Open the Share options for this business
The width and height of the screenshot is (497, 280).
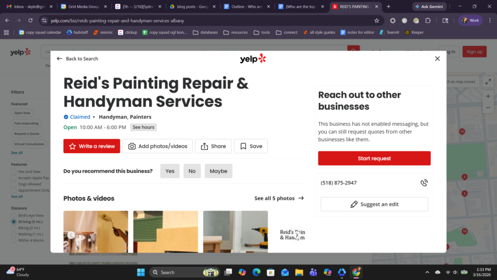[204, 146]
